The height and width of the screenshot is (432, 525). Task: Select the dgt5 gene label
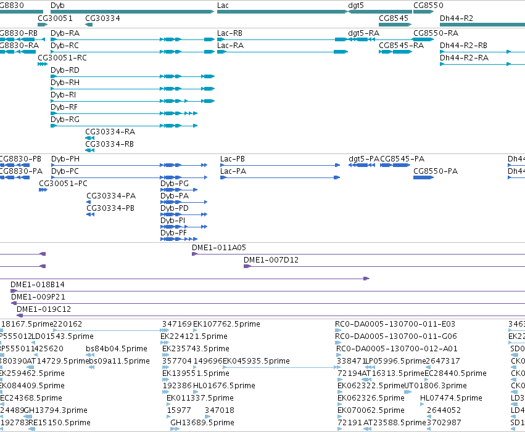(x=356, y=6)
